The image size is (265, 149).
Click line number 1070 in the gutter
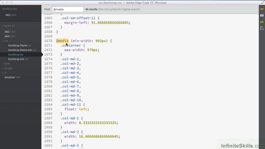(x=48, y=41)
